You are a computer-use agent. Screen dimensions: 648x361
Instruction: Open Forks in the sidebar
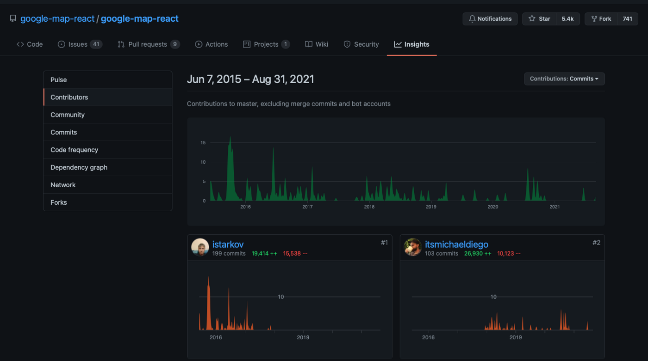108,202
